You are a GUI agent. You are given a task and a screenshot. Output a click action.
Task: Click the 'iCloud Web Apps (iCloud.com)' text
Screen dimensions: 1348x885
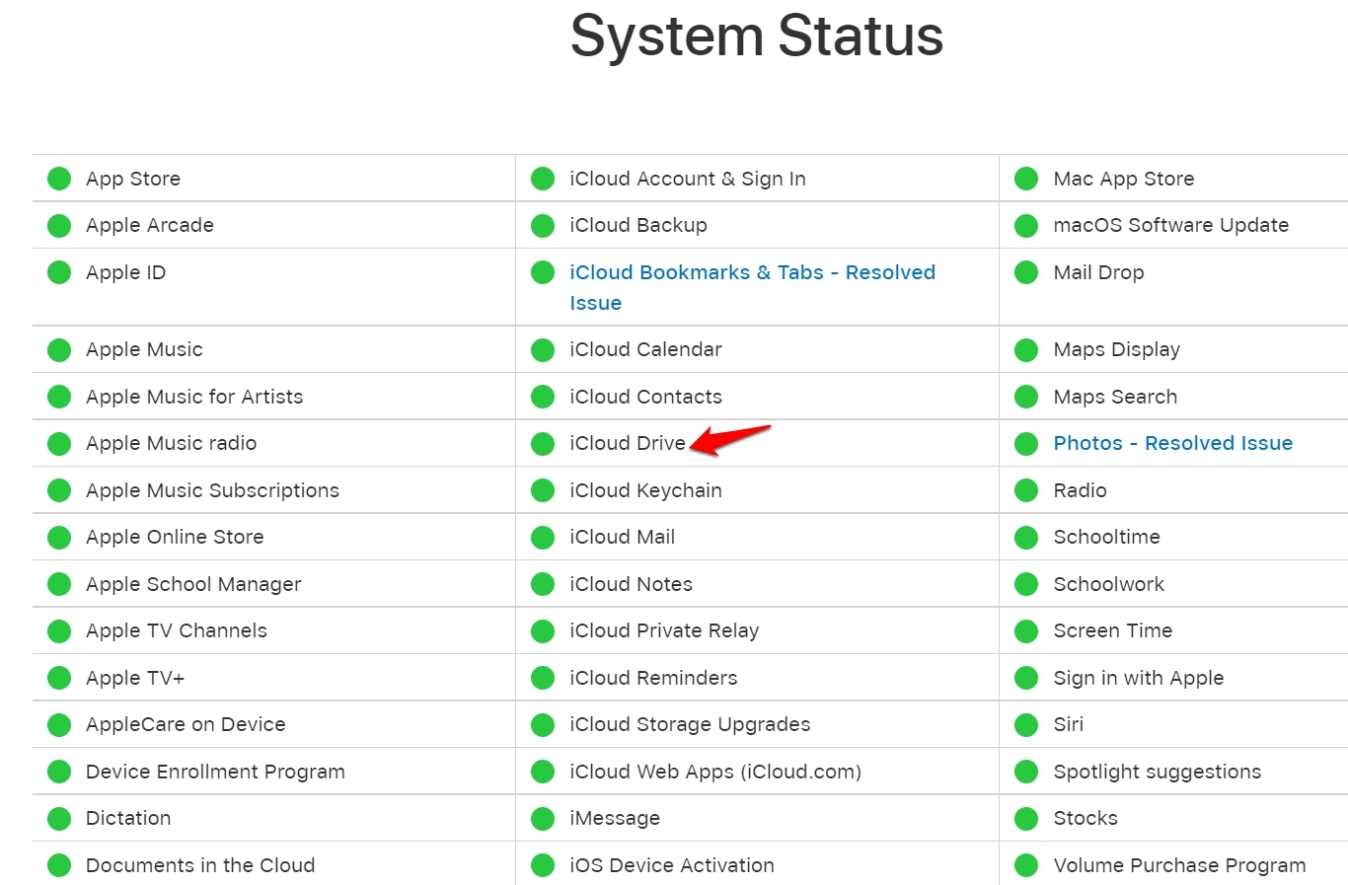coord(715,772)
